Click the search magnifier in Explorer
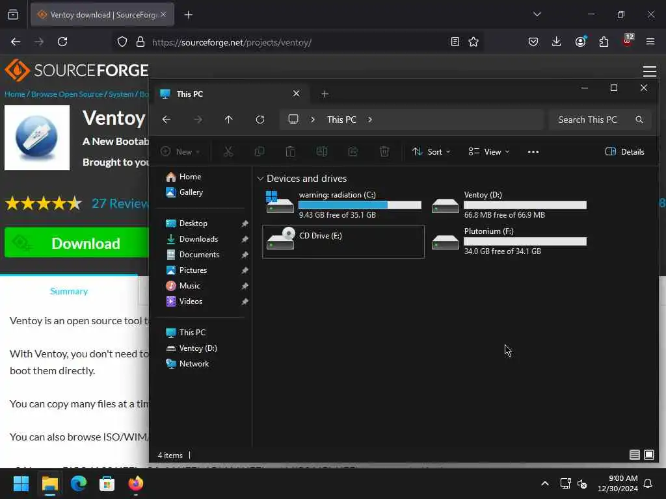This screenshot has height=499, width=666. pyautogui.click(x=639, y=120)
